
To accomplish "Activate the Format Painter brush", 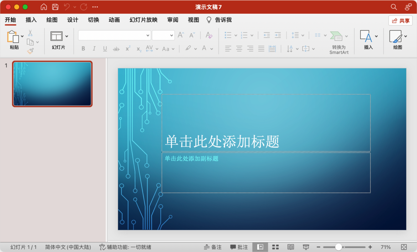I will pos(31,51).
